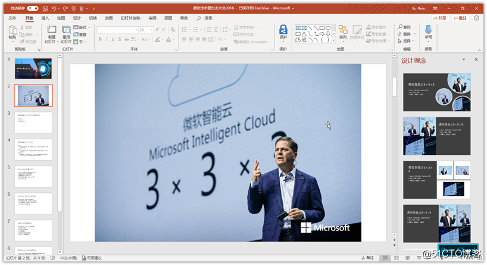The height and width of the screenshot is (265, 487).
Task: Click the 重置 (Reset) button
Action: [80, 35]
